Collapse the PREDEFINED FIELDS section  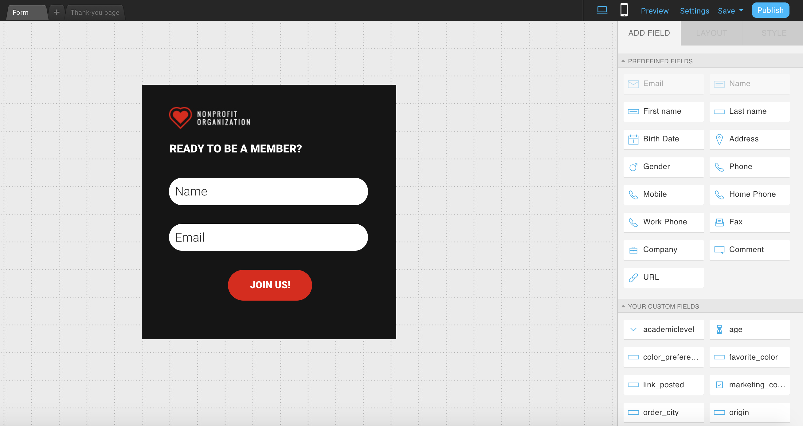624,61
